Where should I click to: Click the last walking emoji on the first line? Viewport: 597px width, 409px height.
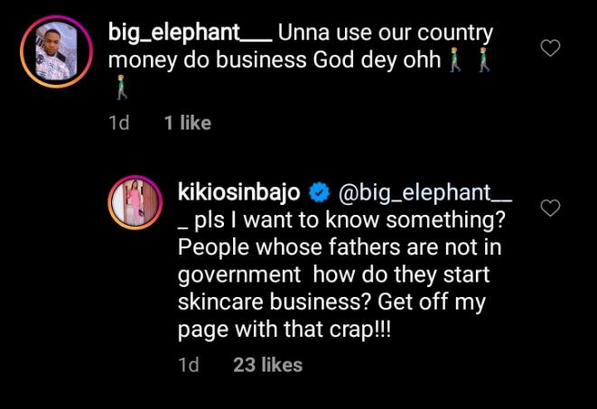(484, 61)
